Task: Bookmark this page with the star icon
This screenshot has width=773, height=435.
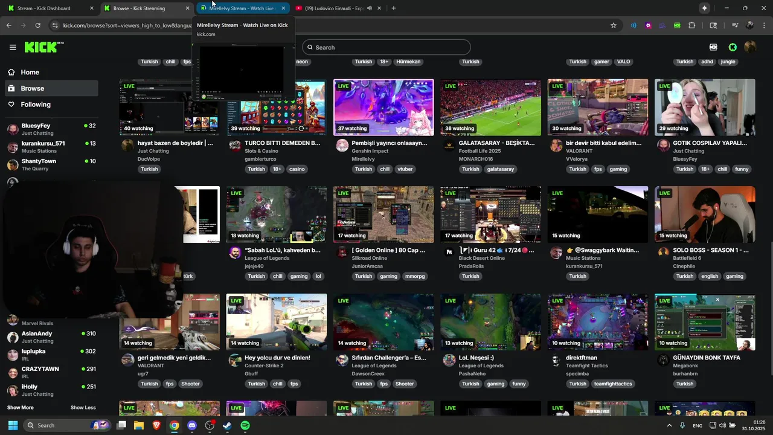Action: (614, 25)
